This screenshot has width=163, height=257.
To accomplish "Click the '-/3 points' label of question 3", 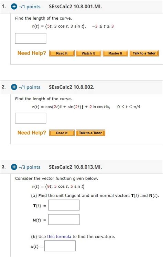I will coord(30,167).
